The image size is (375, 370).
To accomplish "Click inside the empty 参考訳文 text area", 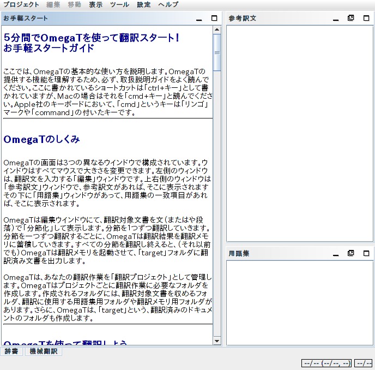I will [300, 133].
